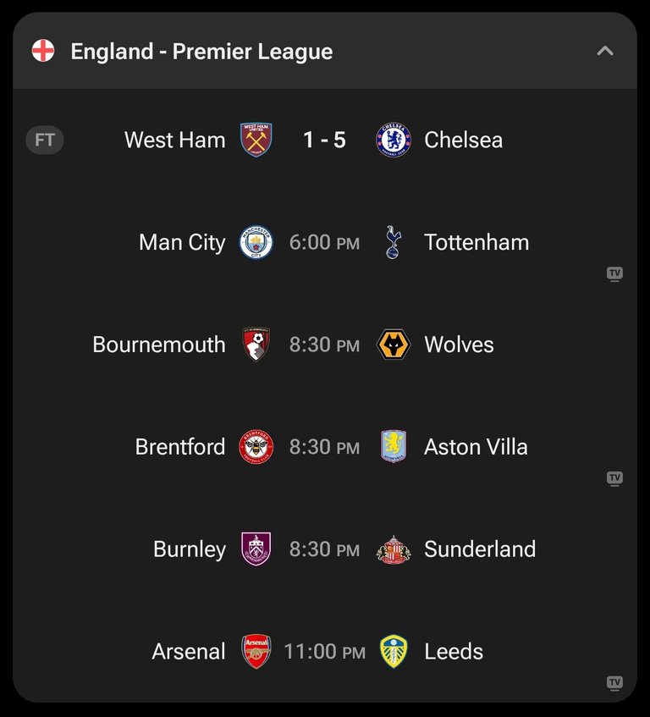Click the Chelsea club badge
The image size is (650, 717).
(393, 140)
